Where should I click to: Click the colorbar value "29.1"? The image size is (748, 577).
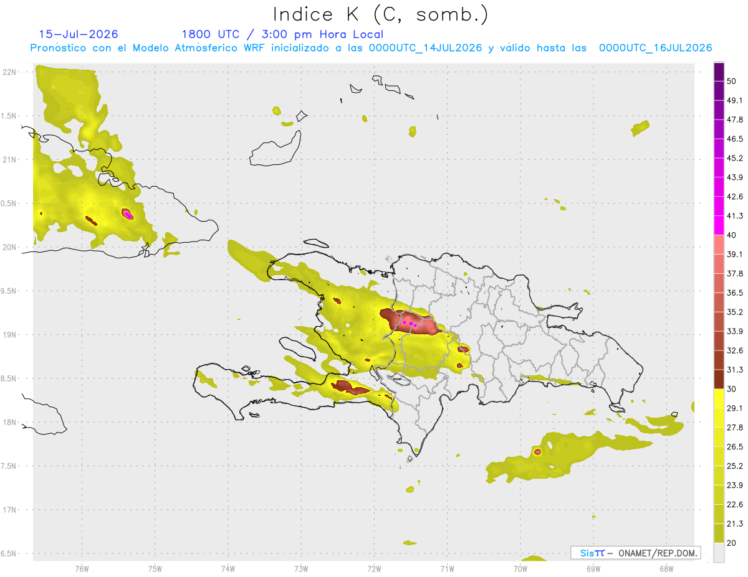[x=735, y=408]
